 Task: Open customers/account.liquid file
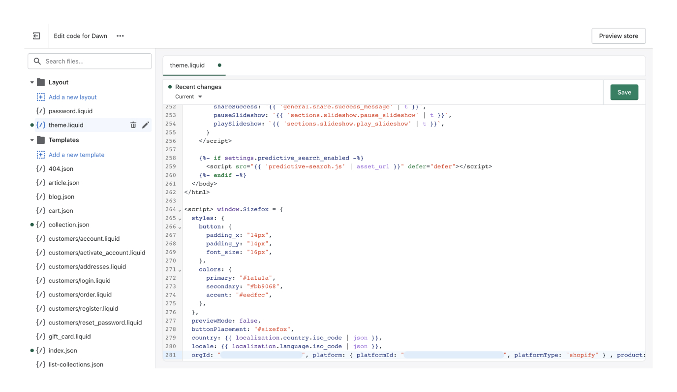coord(84,239)
